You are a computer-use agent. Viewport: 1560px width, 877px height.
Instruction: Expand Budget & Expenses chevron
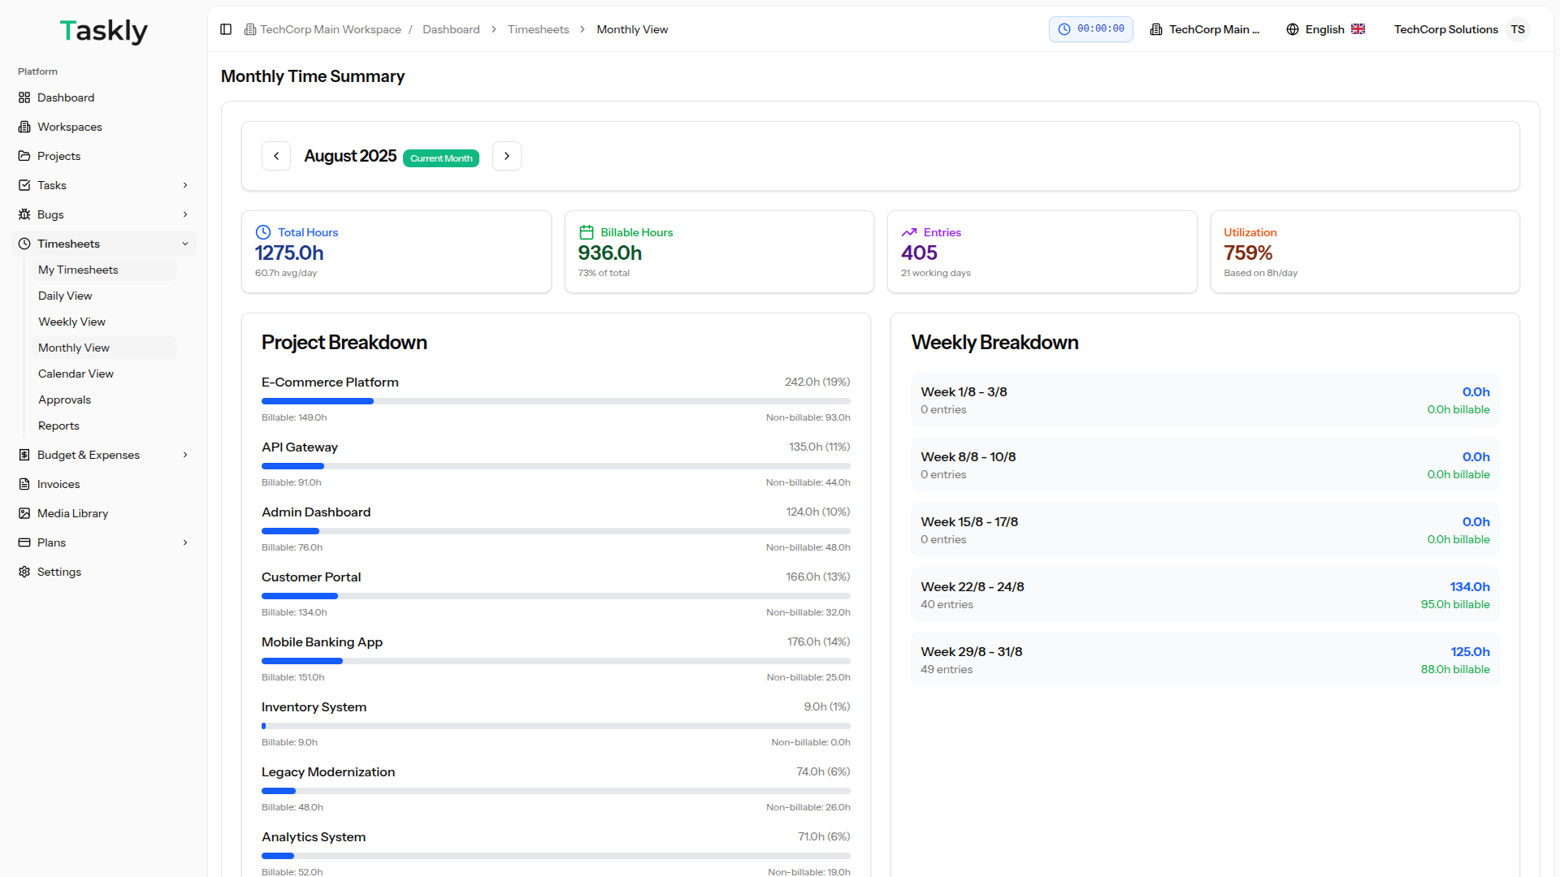185,455
